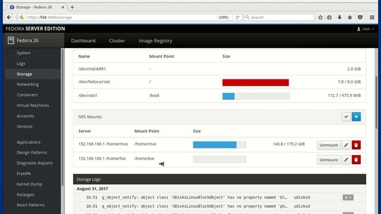Click the insecure lock warning icon
Image resolution: width=381 pixels, height=214 pixels.
22,17
